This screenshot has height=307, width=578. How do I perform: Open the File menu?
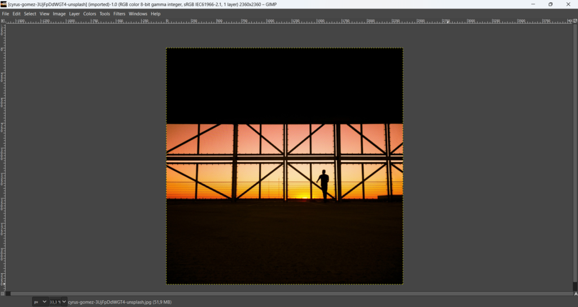click(5, 14)
